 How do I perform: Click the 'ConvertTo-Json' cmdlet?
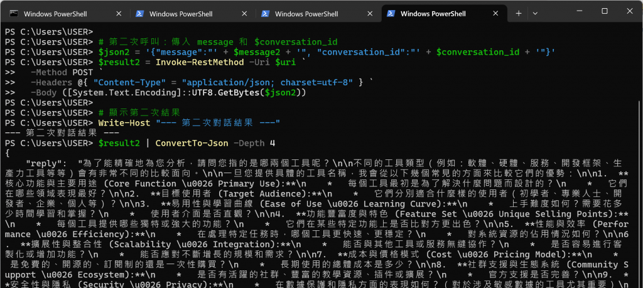(191, 144)
